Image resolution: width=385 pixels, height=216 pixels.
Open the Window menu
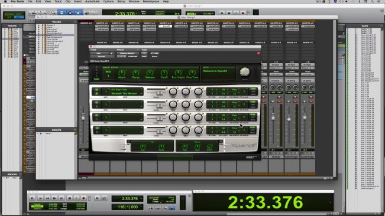click(134, 1)
